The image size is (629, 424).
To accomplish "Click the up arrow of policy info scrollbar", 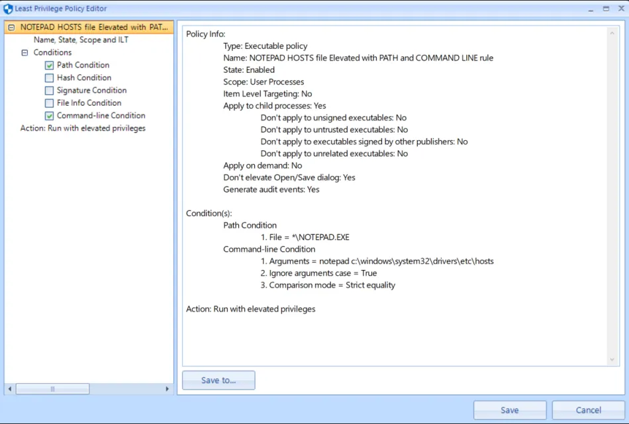I will (612, 32).
